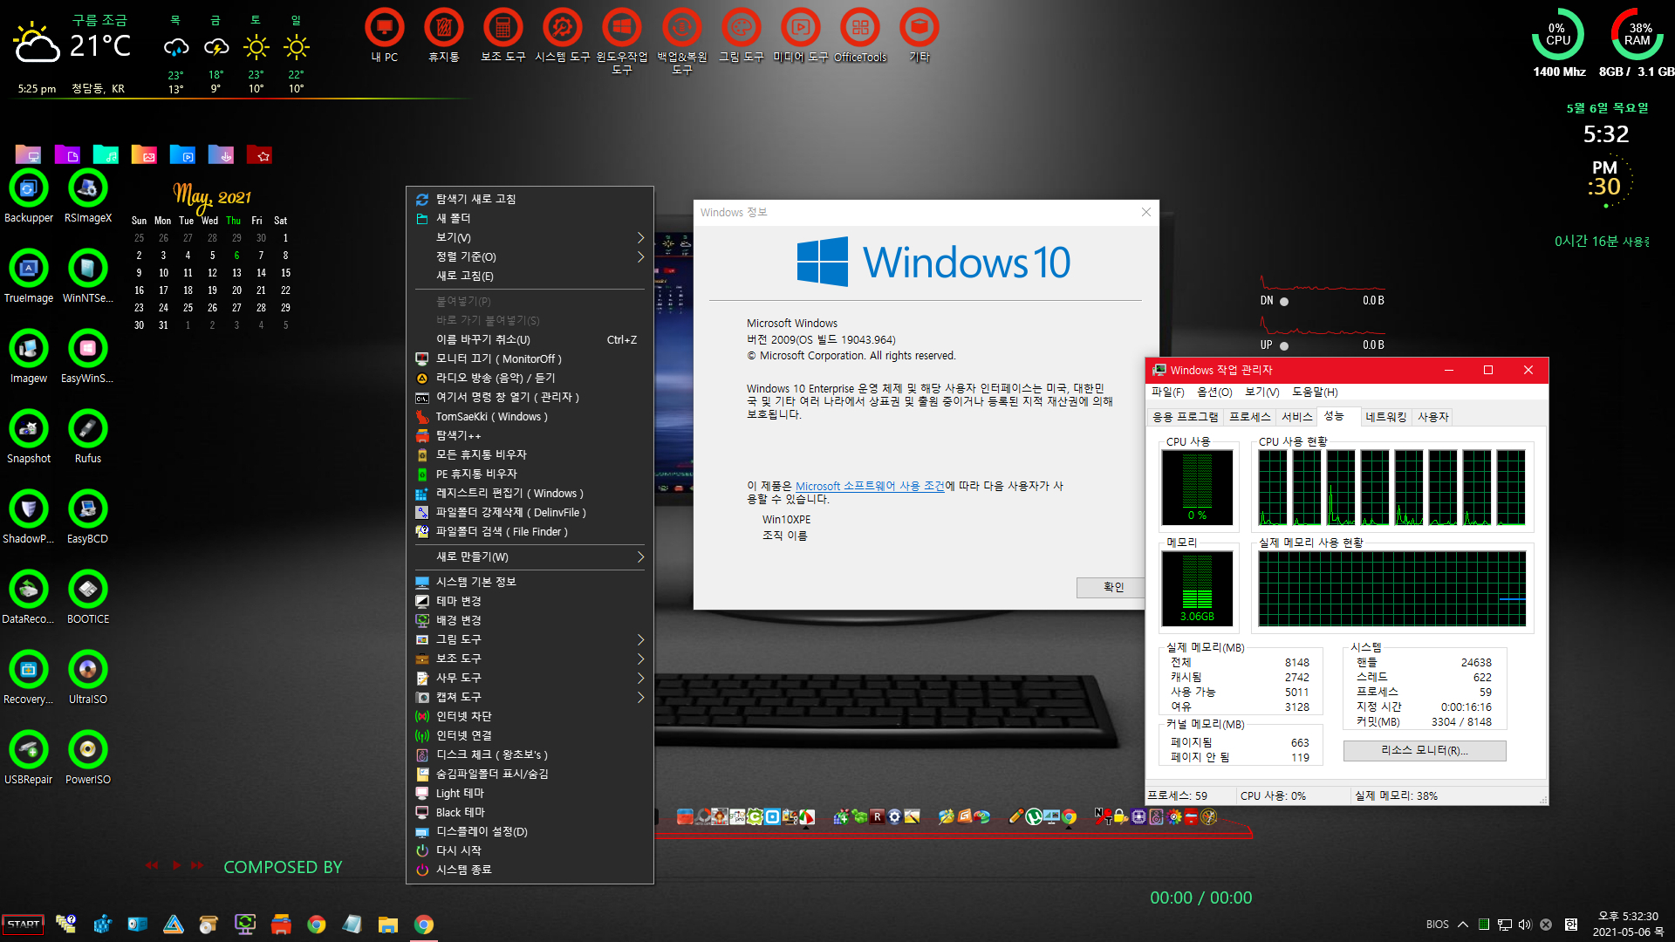This screenshot has height=942, width=1675.
Task: Open 옵션(O) menu in Task Manager
Action: [x=1214, y=392]
